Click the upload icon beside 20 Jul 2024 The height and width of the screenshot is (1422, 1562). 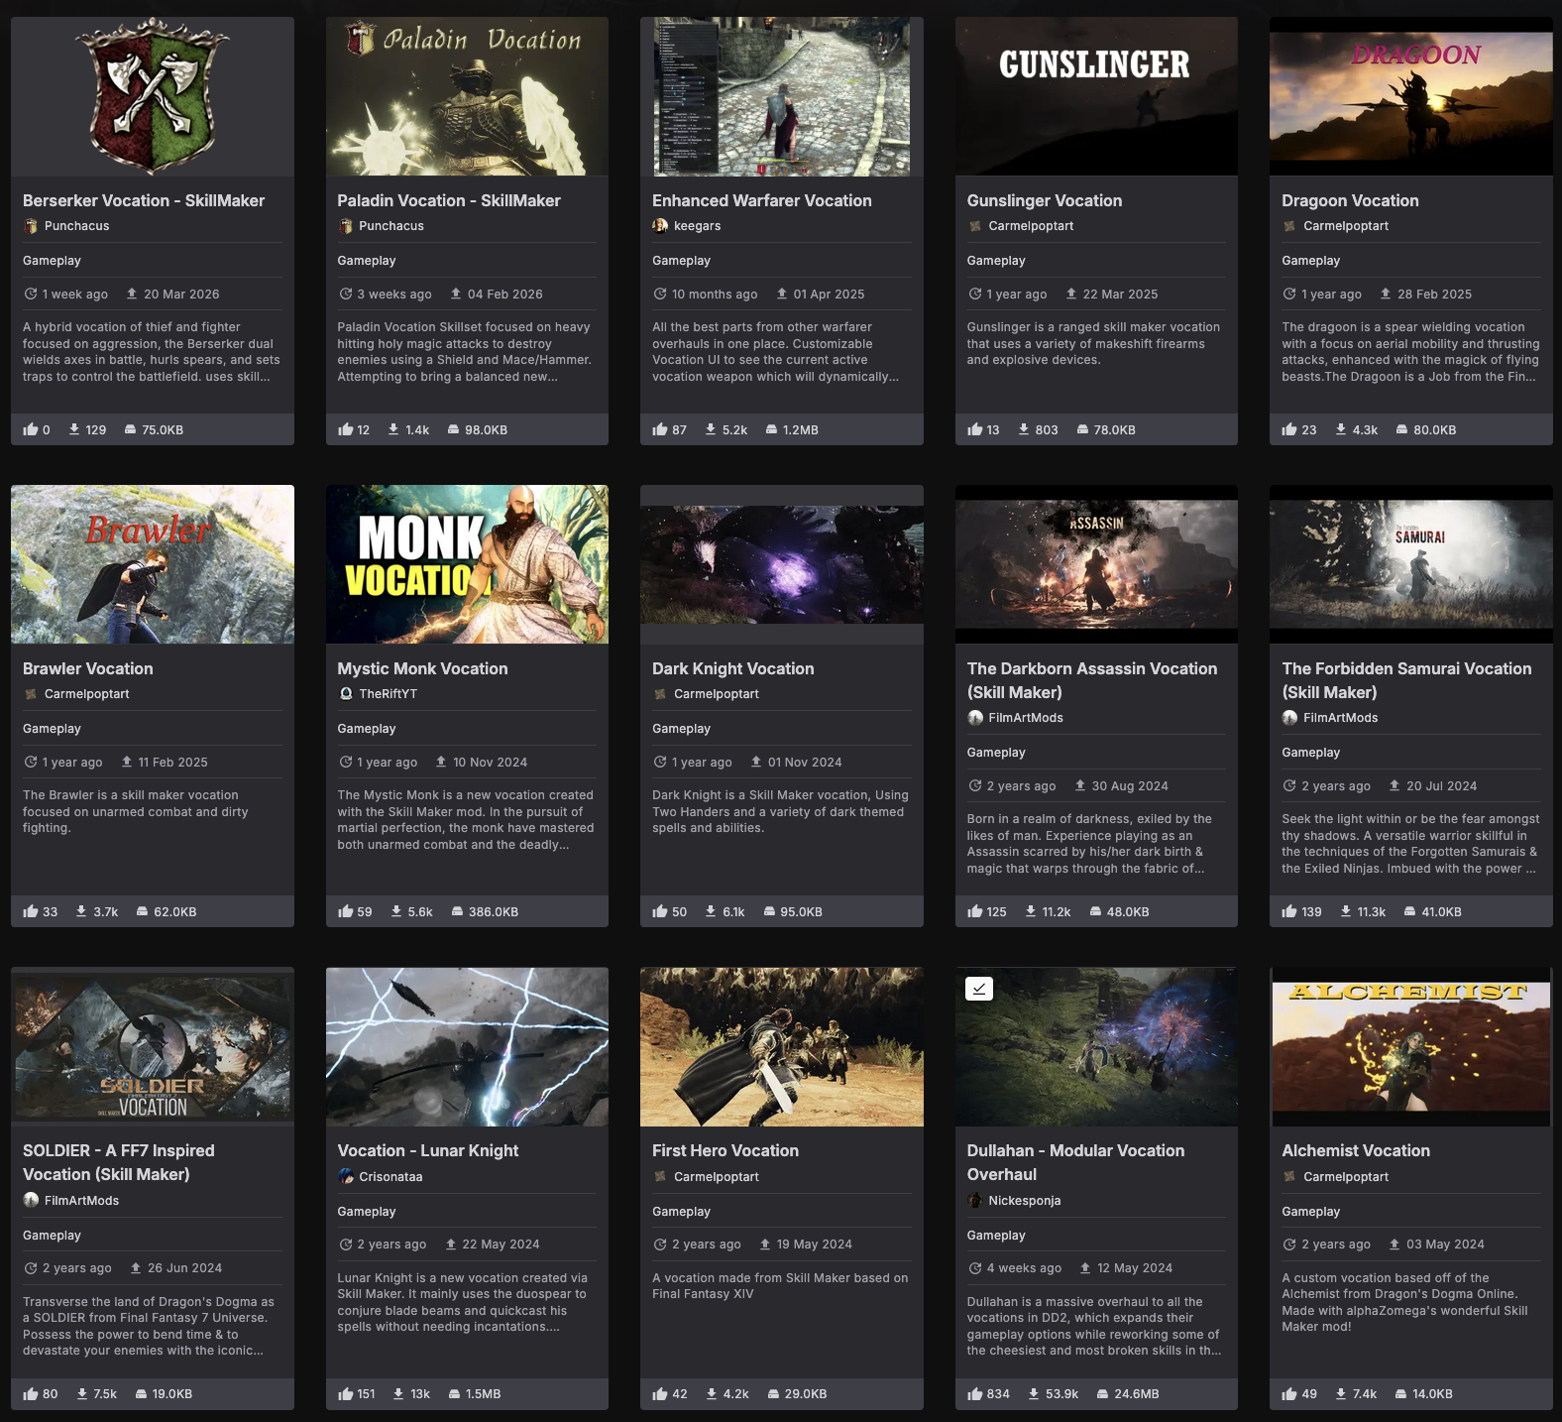click(1395, 785)
